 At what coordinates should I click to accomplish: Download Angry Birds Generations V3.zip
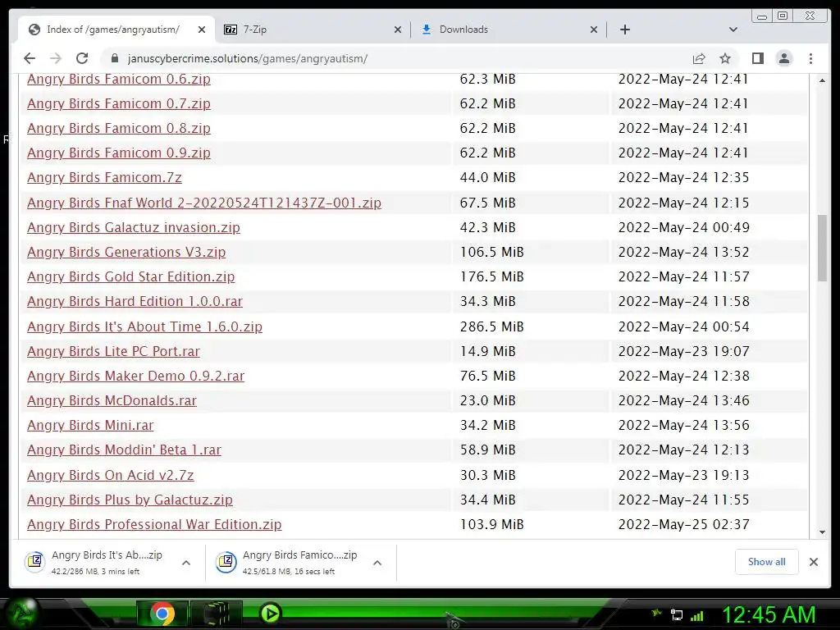126,253
